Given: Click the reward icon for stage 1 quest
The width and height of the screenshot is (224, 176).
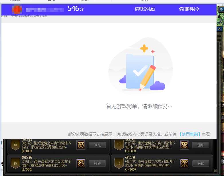Looking at the screenshot, I should (x=81, y=145).
